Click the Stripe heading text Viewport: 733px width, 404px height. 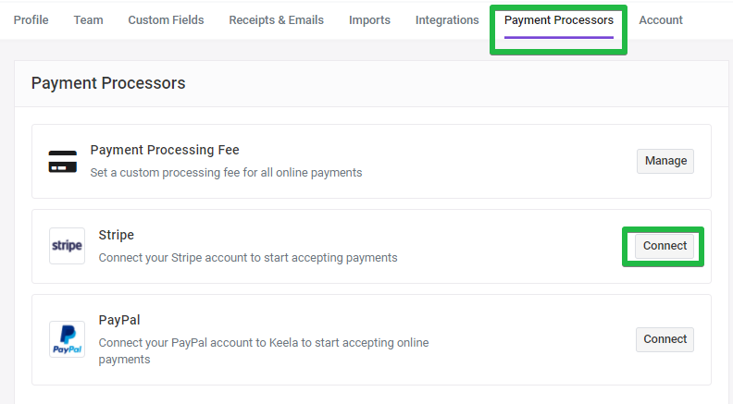117,235
